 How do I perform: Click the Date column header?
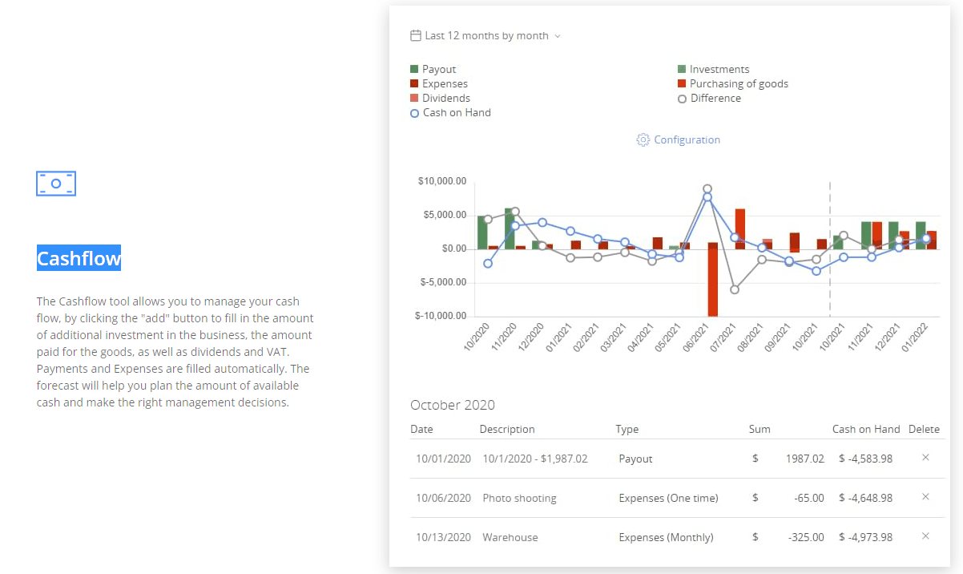[x=421, y=429]
